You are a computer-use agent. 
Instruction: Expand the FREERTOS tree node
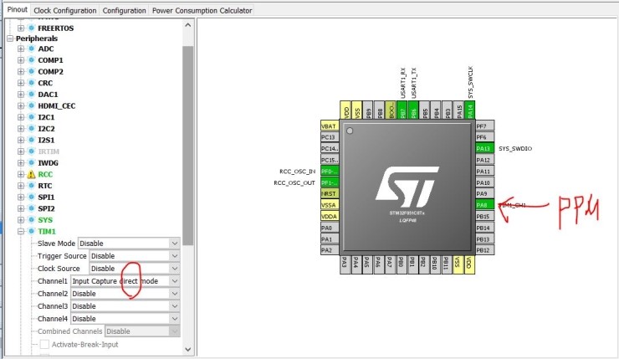point(21,28)
